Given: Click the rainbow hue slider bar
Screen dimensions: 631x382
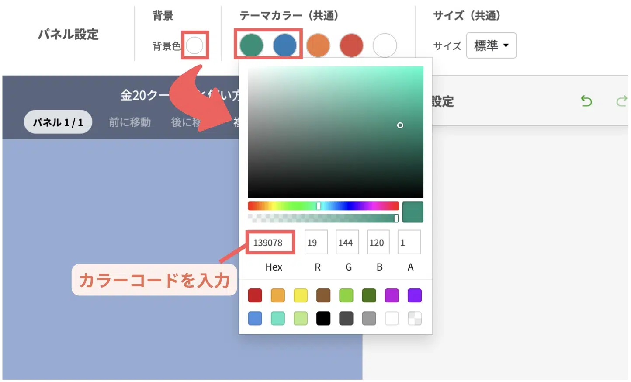Looking at the screenshot, I should (323, 206).
